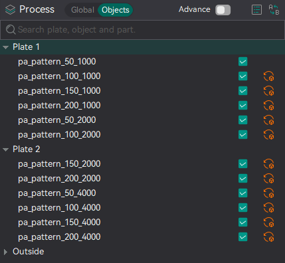The image size is (285, 263).
Task: Reset modified settings for pa_pattern_50_2000
Action: [x=268, y=120]
